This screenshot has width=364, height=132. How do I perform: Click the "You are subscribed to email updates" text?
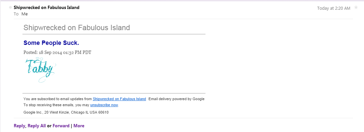(58, 99)
